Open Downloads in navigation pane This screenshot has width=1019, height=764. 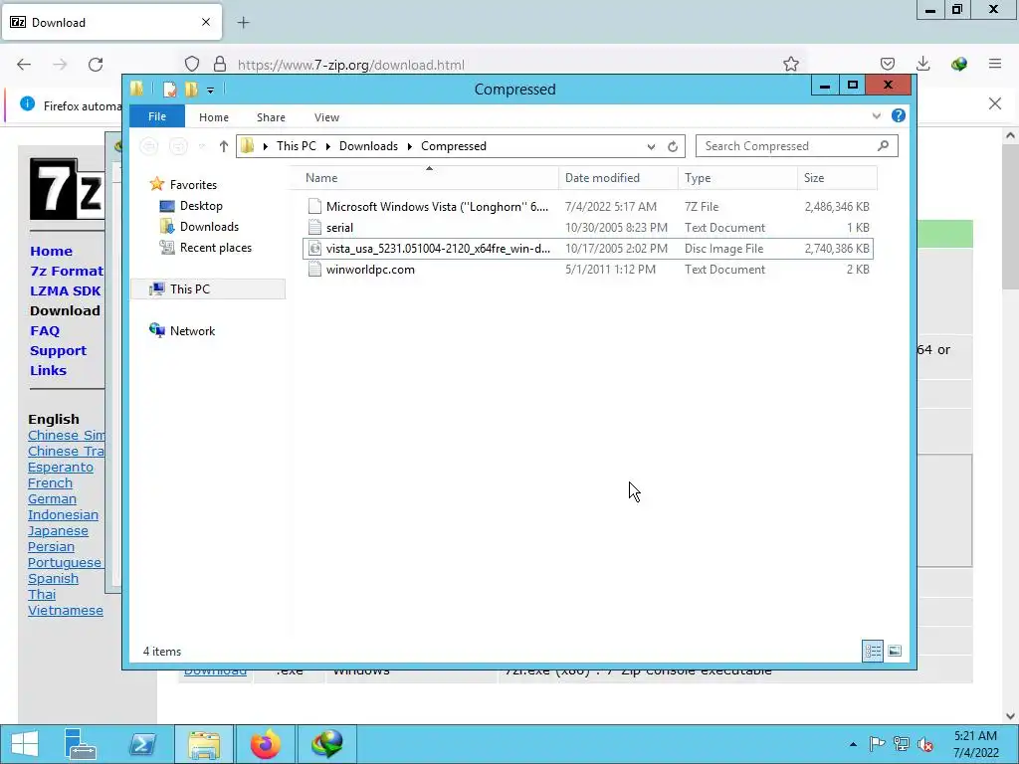[209, 227]
